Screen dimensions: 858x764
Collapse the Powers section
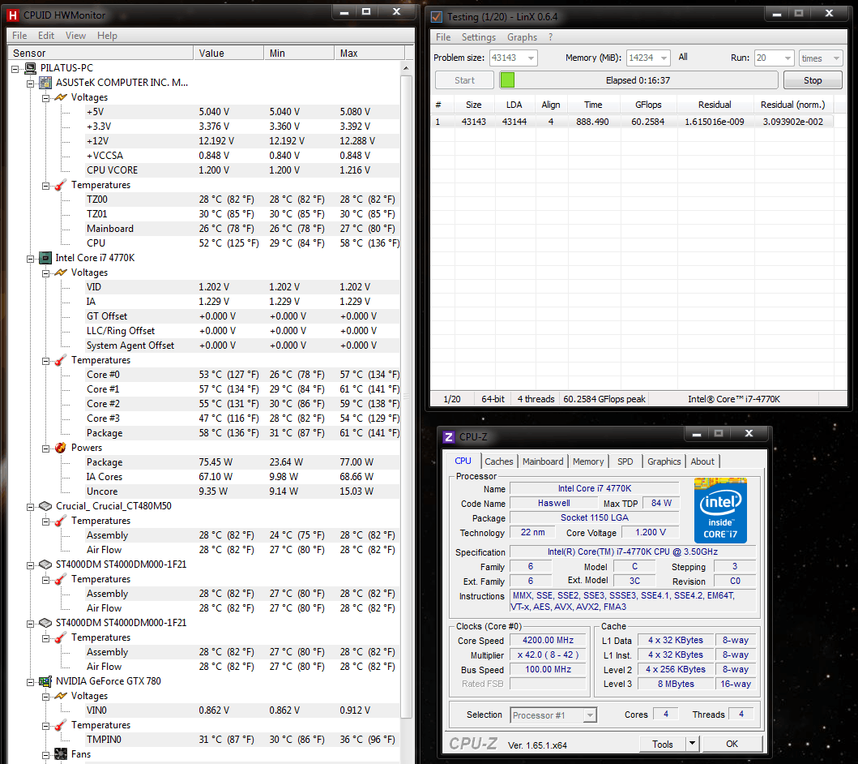(x=46, y=449)
